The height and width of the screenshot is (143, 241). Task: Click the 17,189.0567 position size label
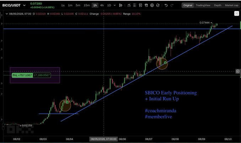coord(42,75)
